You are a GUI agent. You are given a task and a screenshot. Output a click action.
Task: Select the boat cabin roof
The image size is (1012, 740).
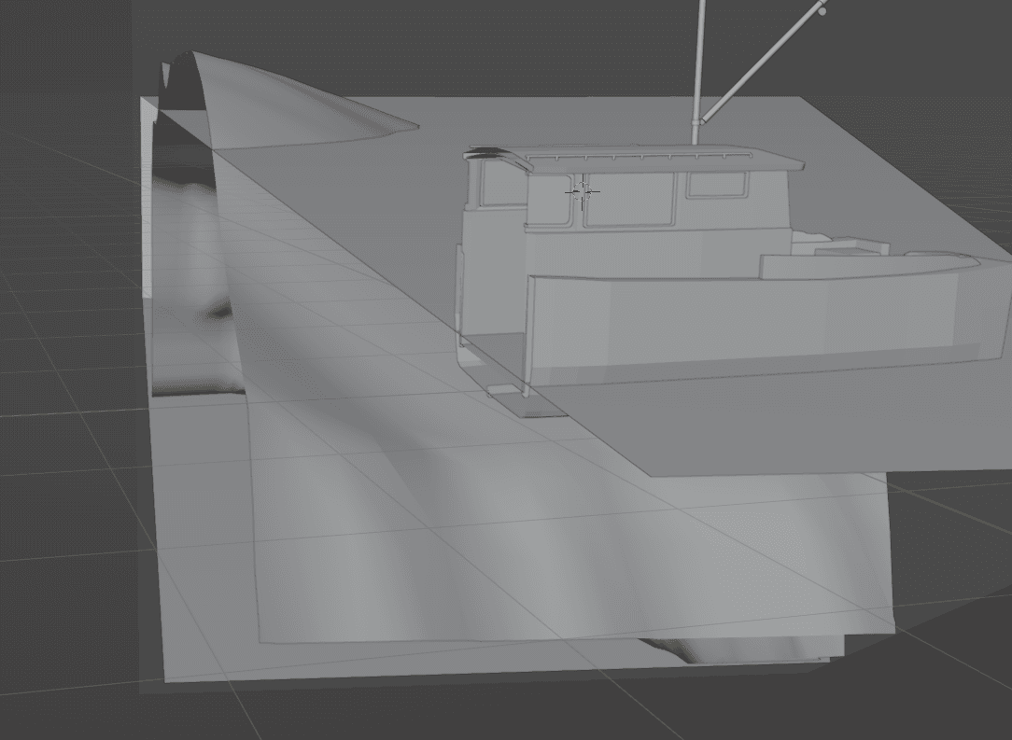point(636,158)
